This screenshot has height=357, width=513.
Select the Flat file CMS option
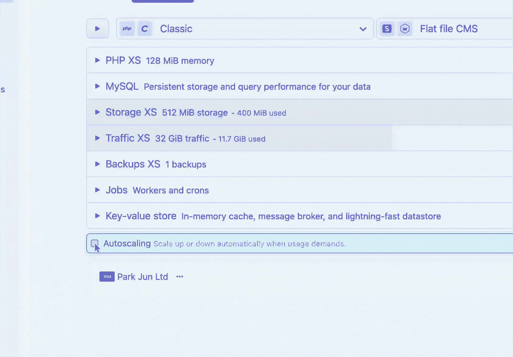coord(449,29)
